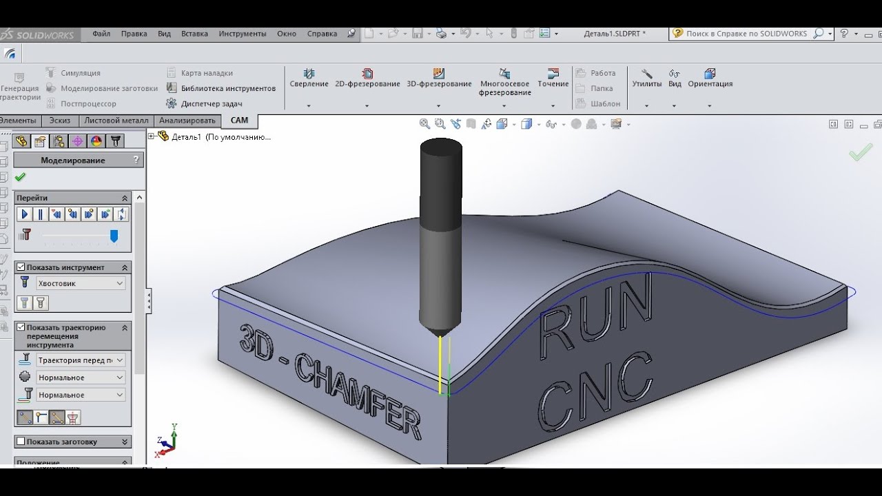
Task: Click the Постпроцессор button
Action: pyautogui.click(x=81, y=104)
